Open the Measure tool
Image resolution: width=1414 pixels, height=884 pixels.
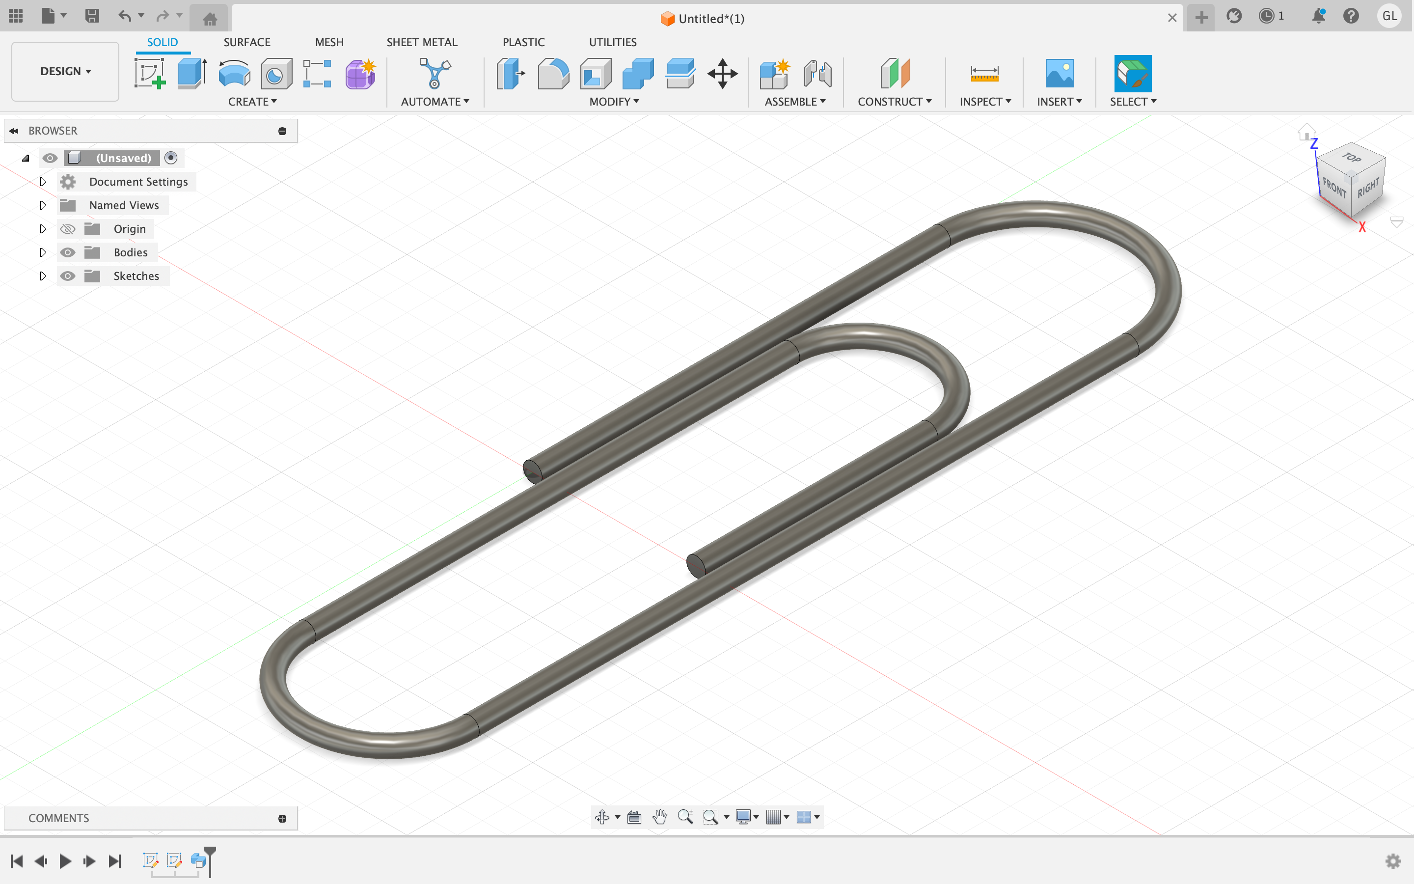(x=984, y=74)
